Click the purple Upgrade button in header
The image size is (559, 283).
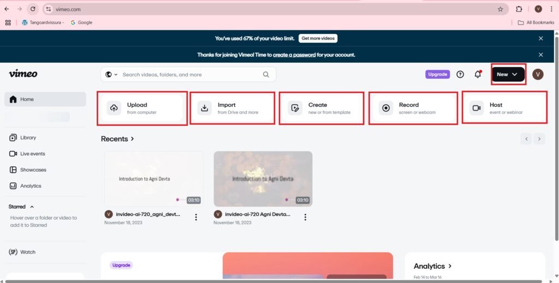click(x=437, y=74)
